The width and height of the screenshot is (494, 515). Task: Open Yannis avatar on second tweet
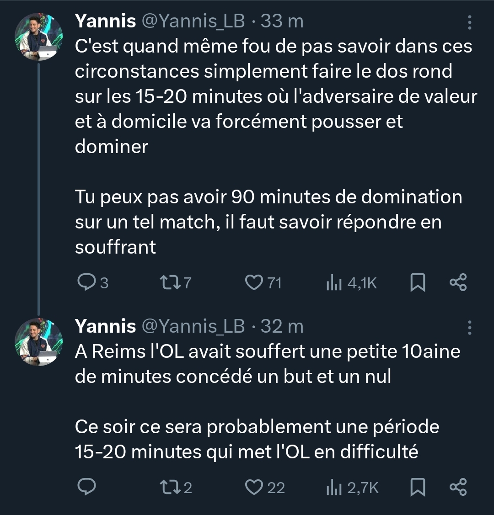click(38, 342)
